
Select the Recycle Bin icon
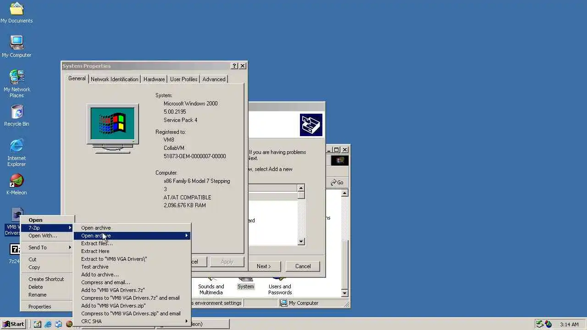(x=17, y=115)
